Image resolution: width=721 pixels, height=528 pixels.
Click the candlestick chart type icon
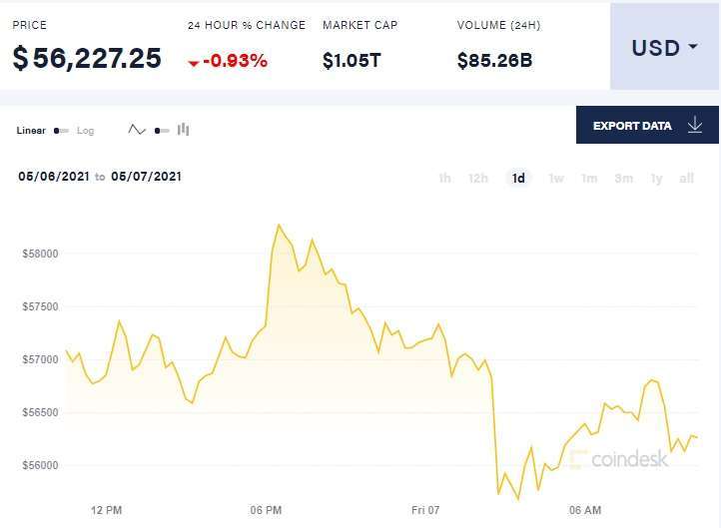pyautogui.click(x=183, y=130)
